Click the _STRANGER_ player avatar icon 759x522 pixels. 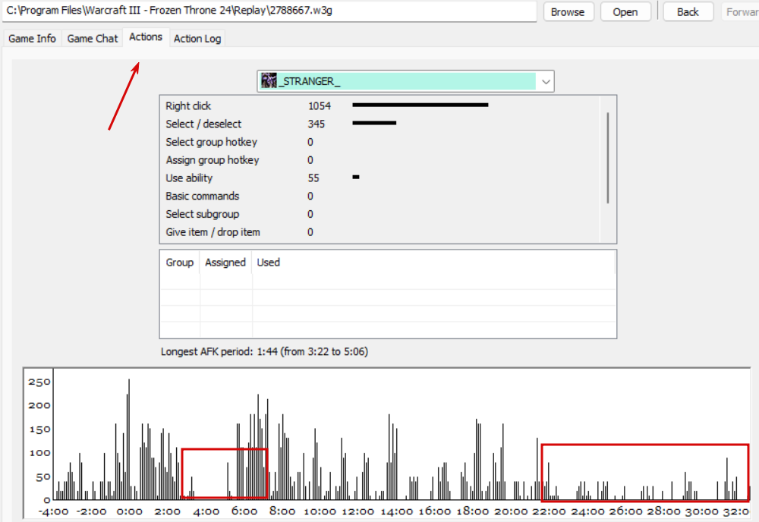click(x=269, y=80)
